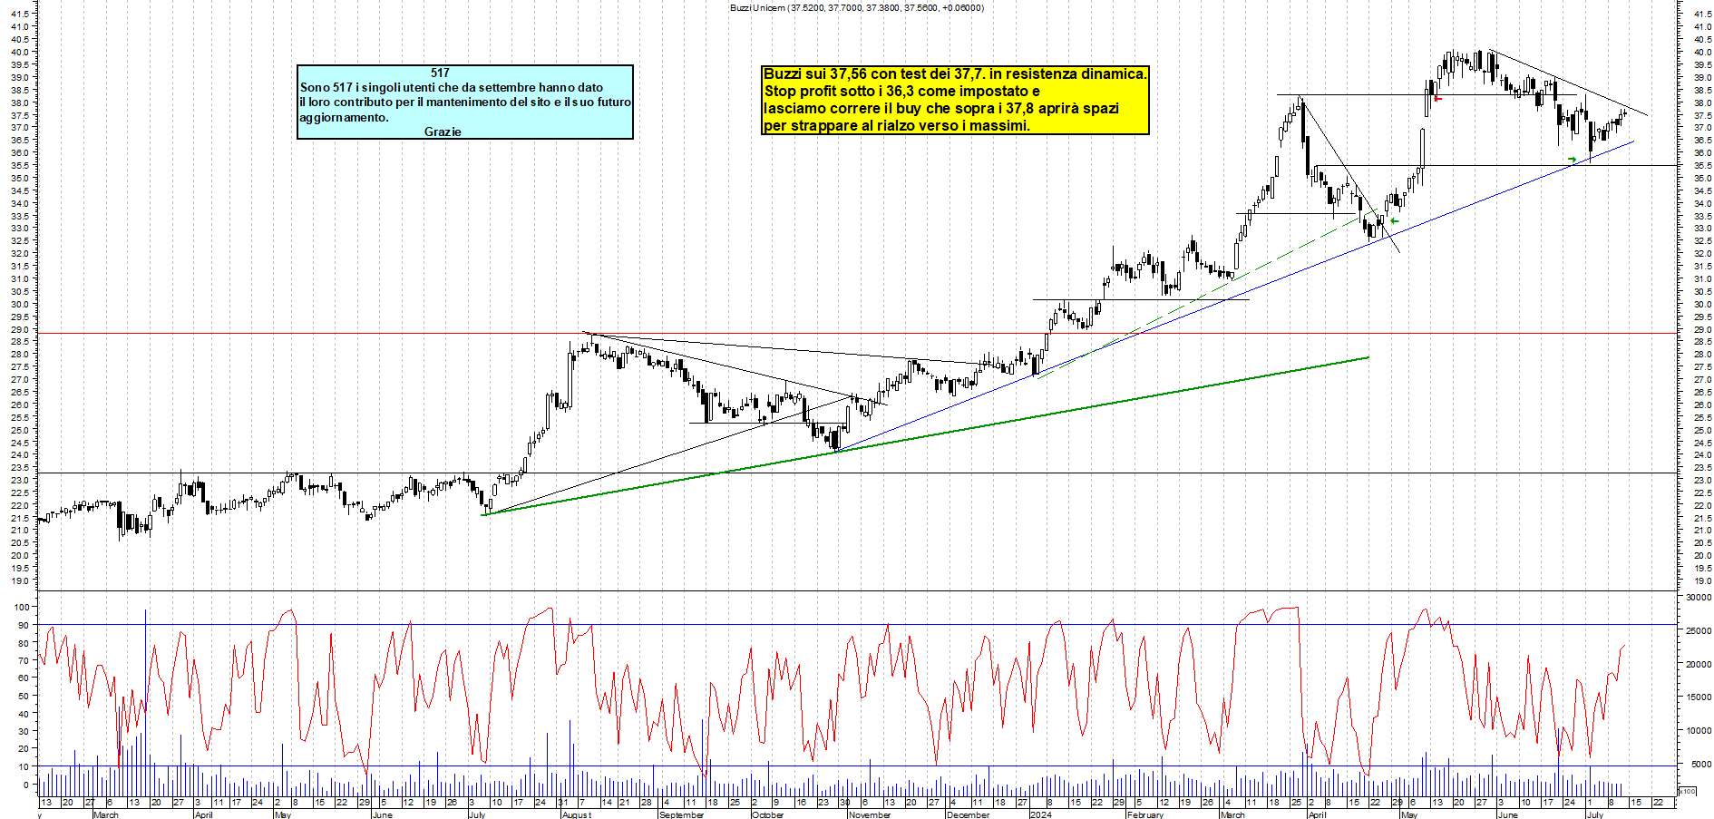
Task: Click 'lasciamo correre il buy che sopra i 37,8'
Action: (941, 108)
